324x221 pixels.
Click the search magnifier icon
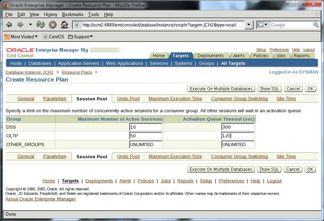pyautogui.click(x=316, y=25)
